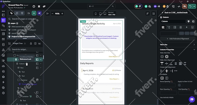Toggle the widget tree lock icon
Image resolution: width=197 pixels, height=105 pixels.
click(31, 43)
